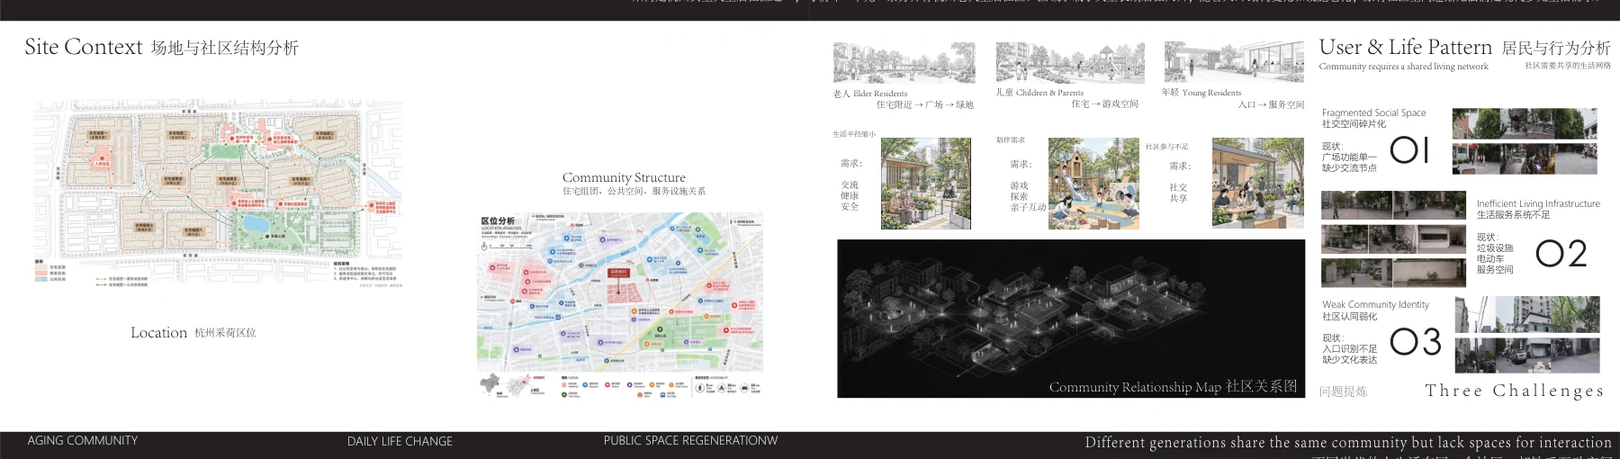Select the '生活半径缩小' note

853,134
